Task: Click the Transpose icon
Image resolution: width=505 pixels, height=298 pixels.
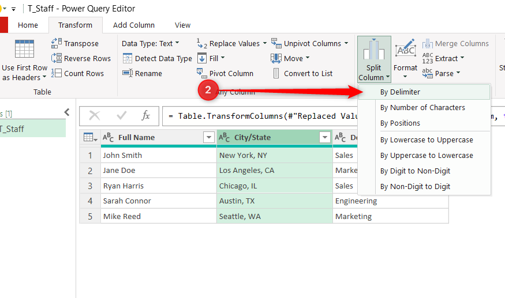Action: (57, 43)
